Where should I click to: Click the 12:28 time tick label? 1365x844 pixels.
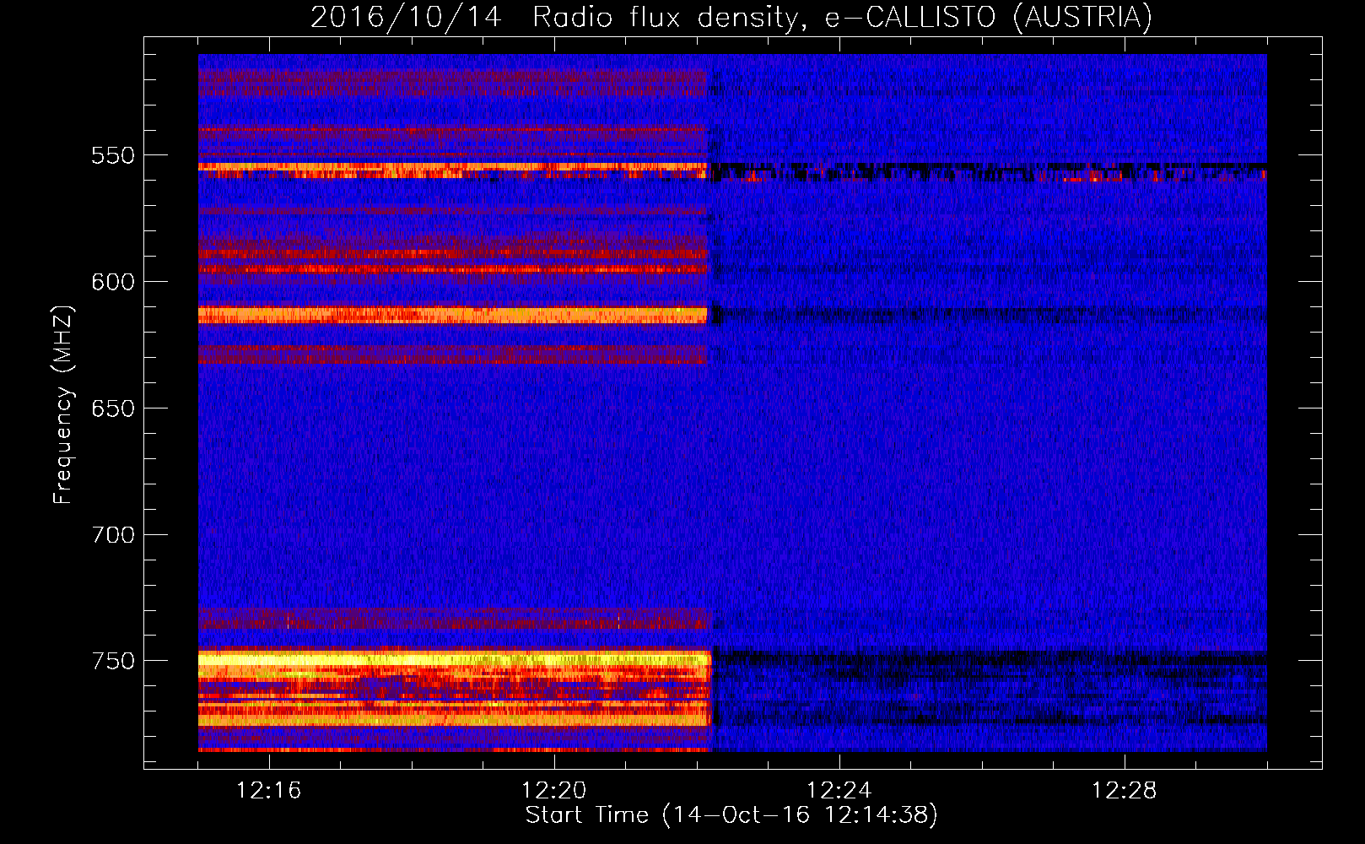(1125, 791)
